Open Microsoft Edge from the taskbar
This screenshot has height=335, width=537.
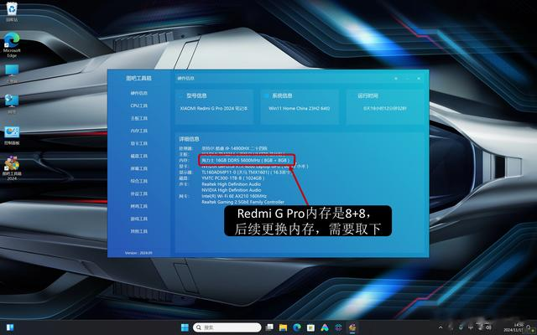(297, 327)
